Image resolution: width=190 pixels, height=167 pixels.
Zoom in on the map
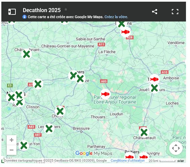pos(11,140)
